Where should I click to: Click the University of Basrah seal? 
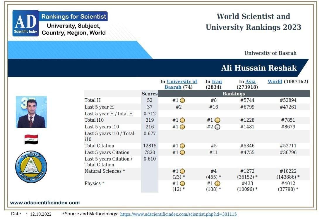(x=31, y=167)
